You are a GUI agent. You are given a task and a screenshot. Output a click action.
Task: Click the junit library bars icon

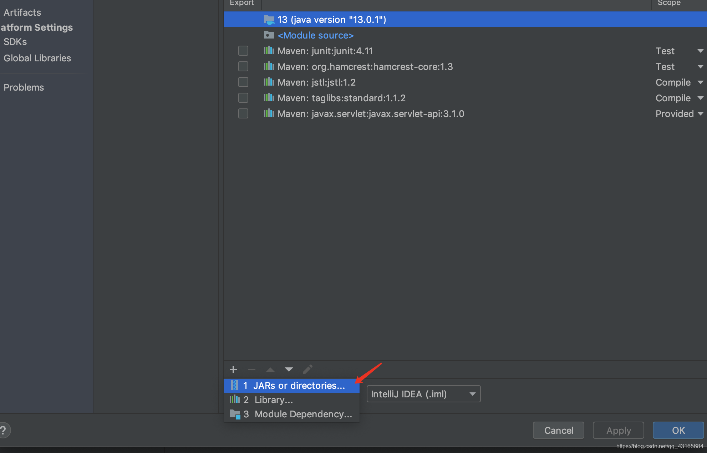(269, 51)
